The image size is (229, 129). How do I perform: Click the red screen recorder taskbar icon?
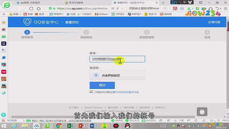tap(116, 126)
